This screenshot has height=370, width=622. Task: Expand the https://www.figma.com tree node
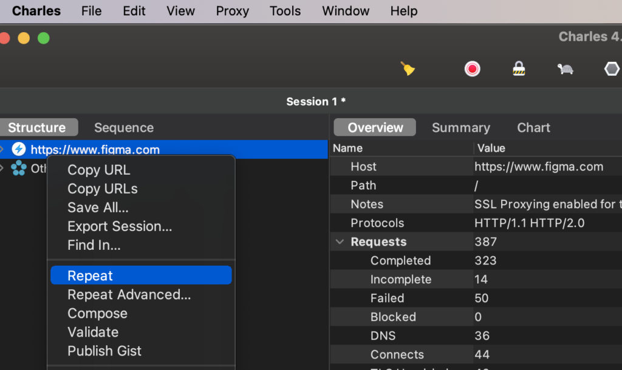2,149
